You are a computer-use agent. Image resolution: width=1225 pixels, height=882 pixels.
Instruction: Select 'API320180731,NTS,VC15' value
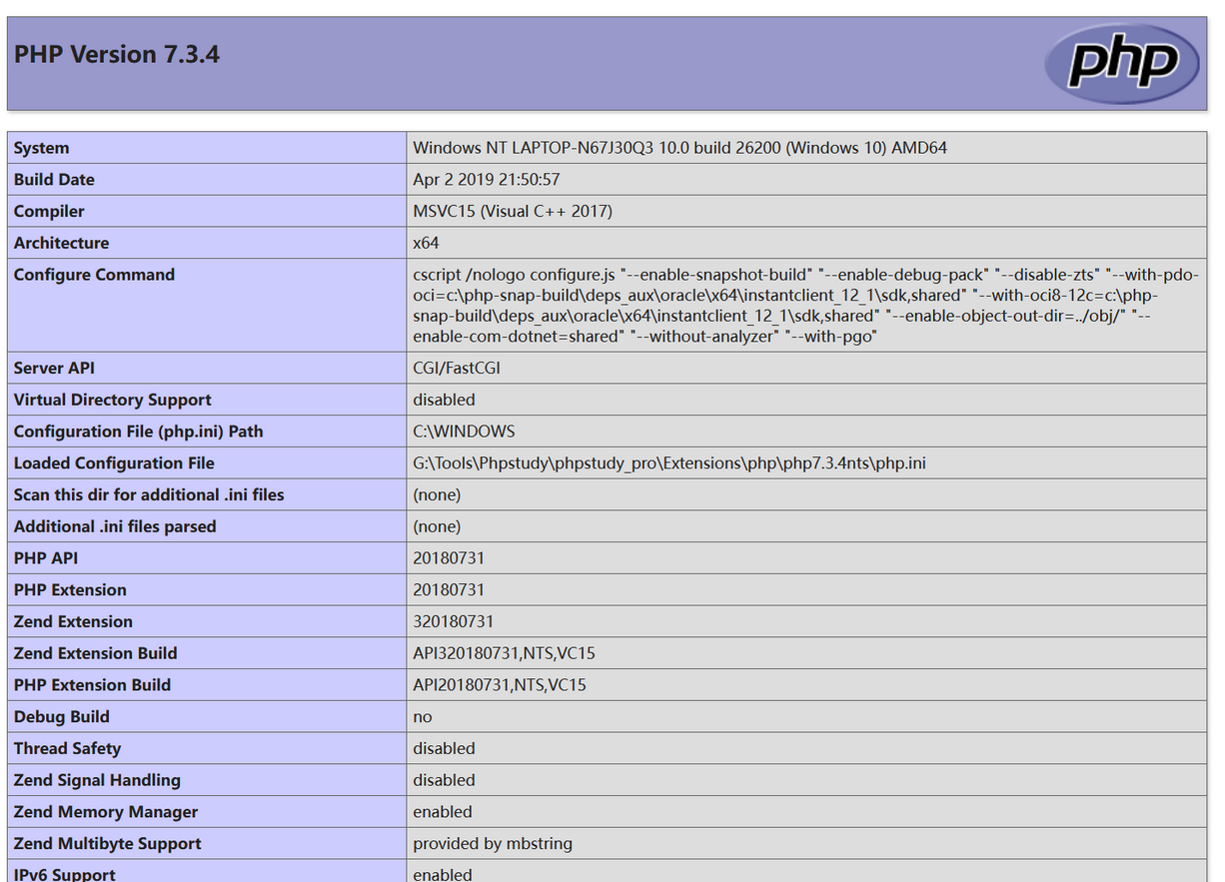[x=505, y=653]
